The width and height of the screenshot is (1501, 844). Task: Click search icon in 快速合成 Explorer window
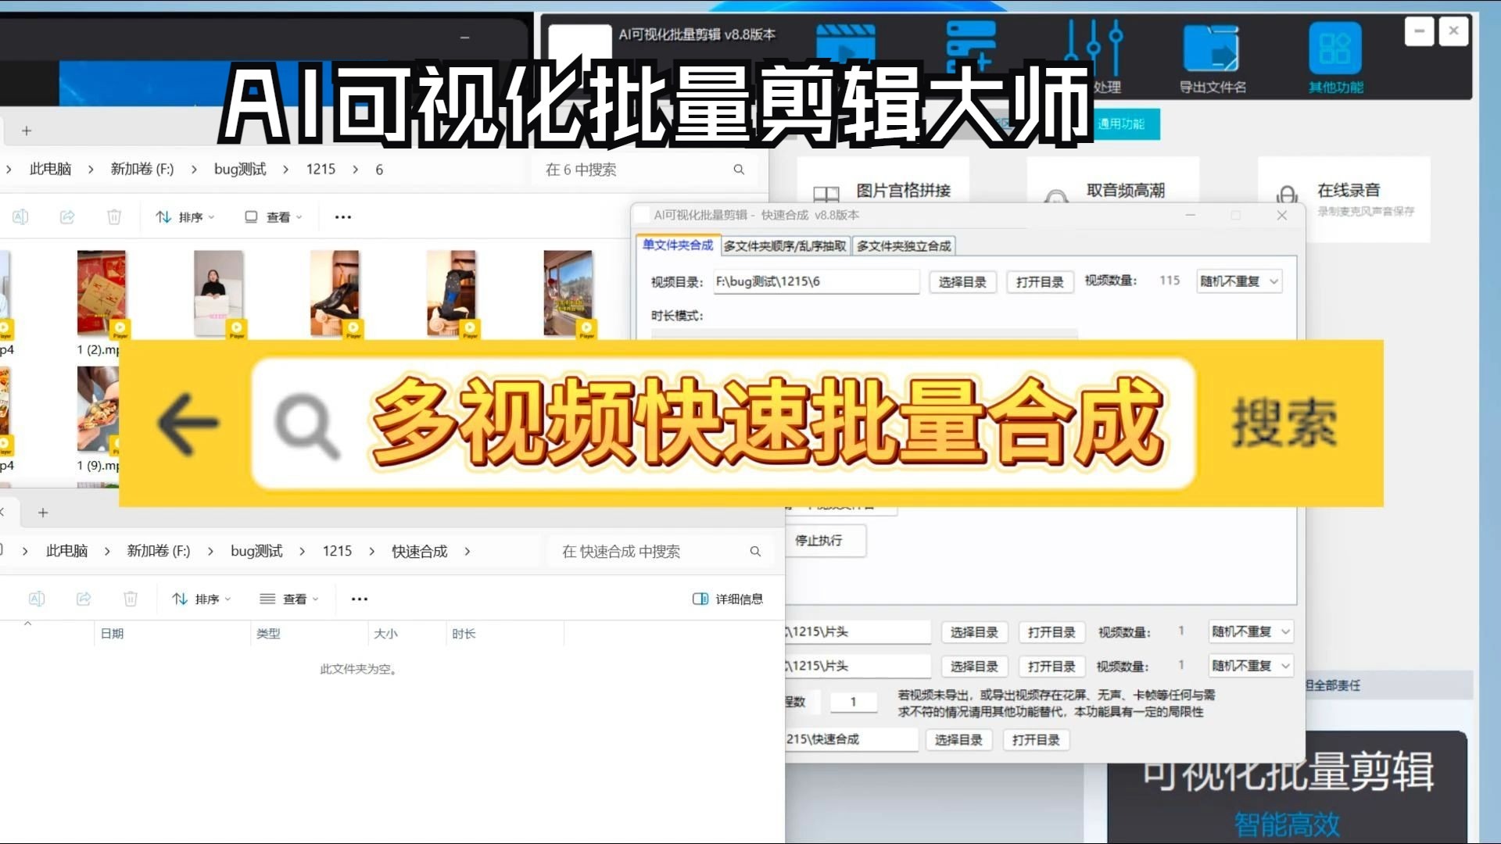click(x=755, y=551)
